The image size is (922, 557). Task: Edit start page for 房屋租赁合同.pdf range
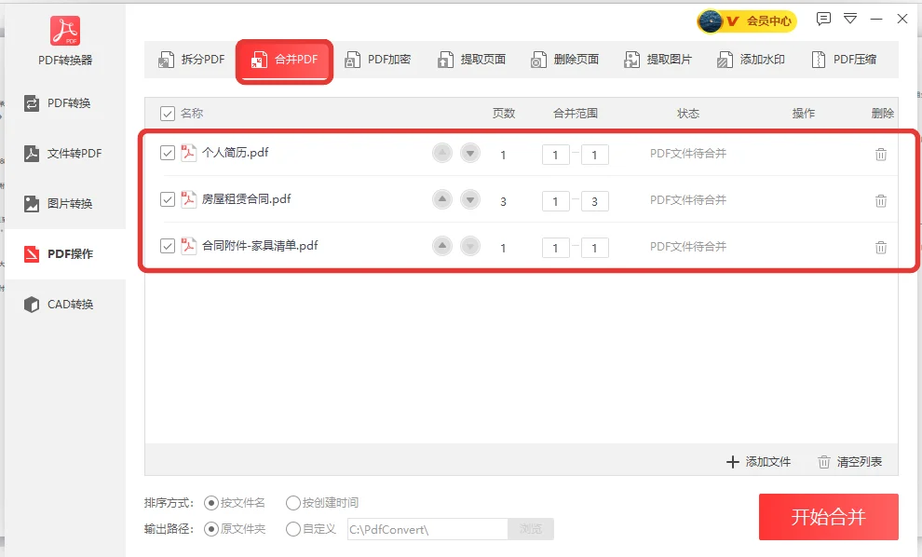pos(556,201)
